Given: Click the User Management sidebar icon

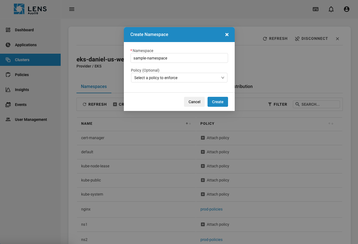Looking at the screenshot, I should (8, 120).
